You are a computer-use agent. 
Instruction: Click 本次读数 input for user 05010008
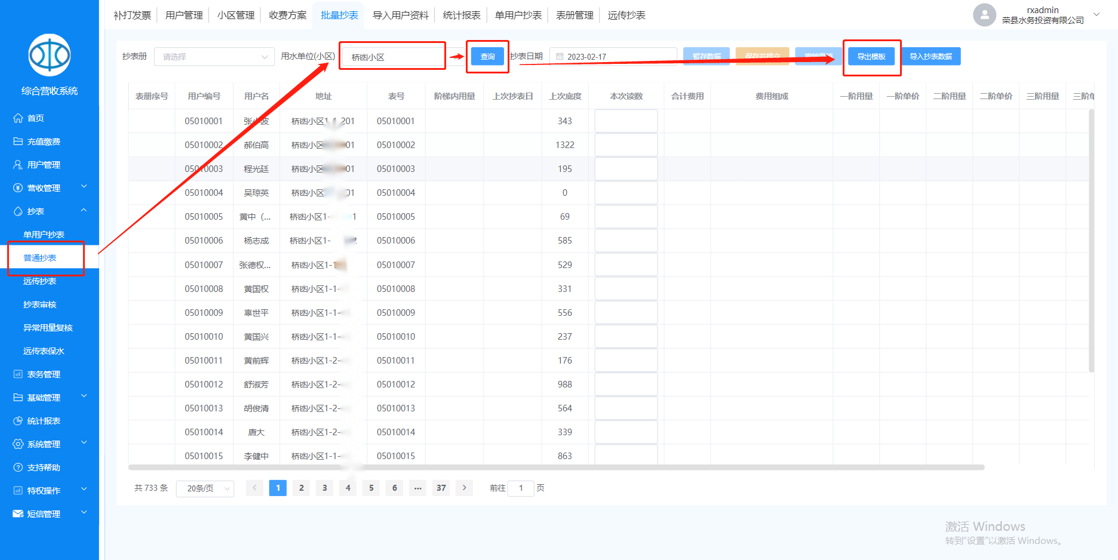point(626,289)
